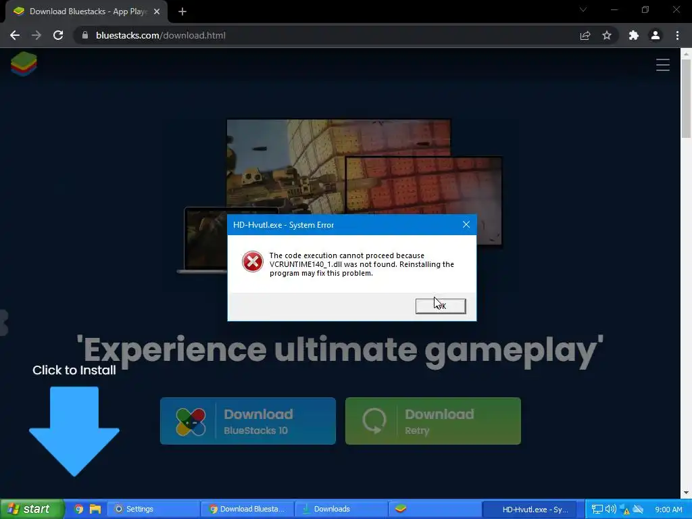Open the Windows start menu
The width and height of the screenshot is (692, 519).
pos(32,509)
